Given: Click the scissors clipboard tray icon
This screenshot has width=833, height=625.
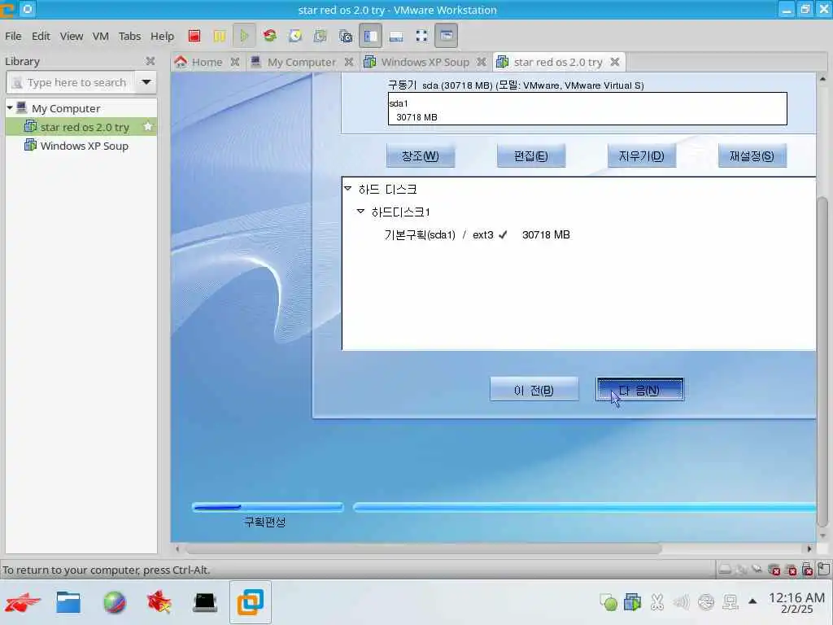Looking at the screenshot, I should (x=657, y=601).
